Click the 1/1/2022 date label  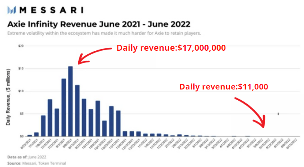click(x=143, y=143)
